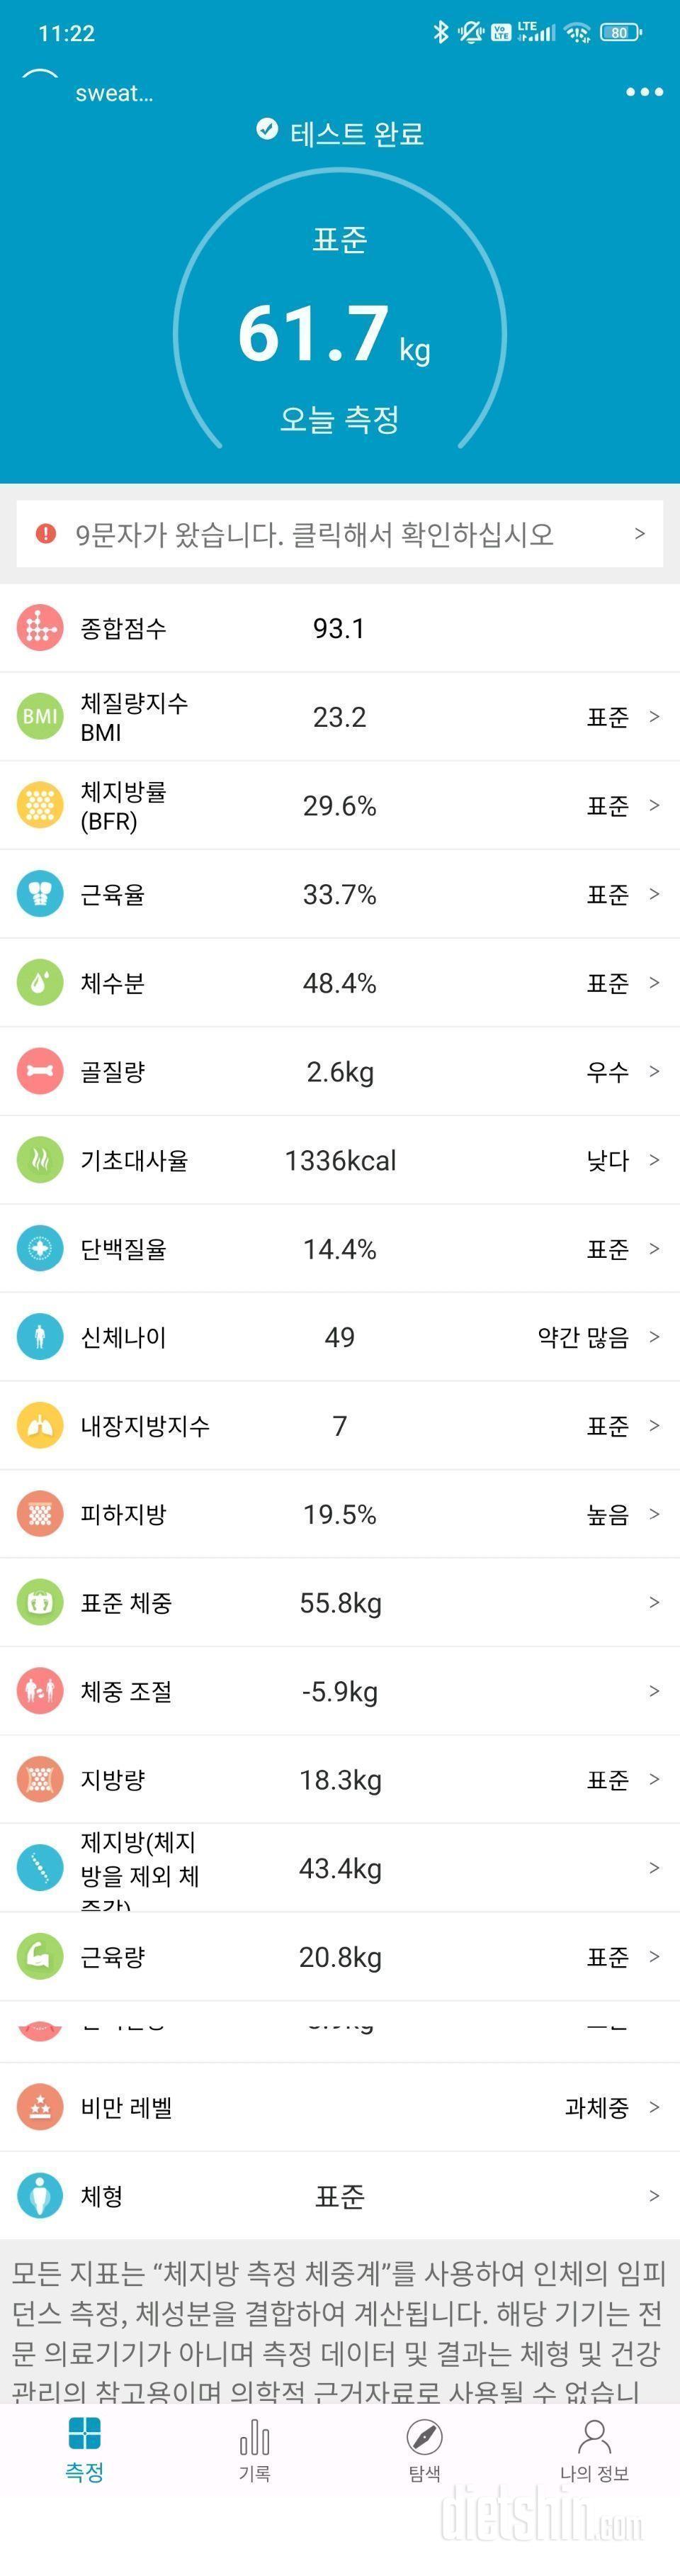Tap the 골질량 bone icon
The height and width of the screenshot is (2576, 680).
pos(40,1071)
